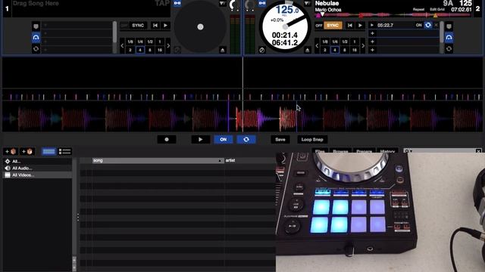Disable orange SYNC on deck 2

point(333,25)
